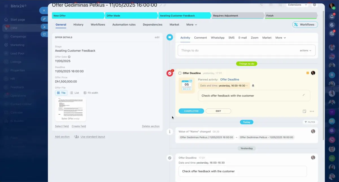The image size is (339, 182).
Task: Set stage to Finish
Action: (x=292, y=16)
